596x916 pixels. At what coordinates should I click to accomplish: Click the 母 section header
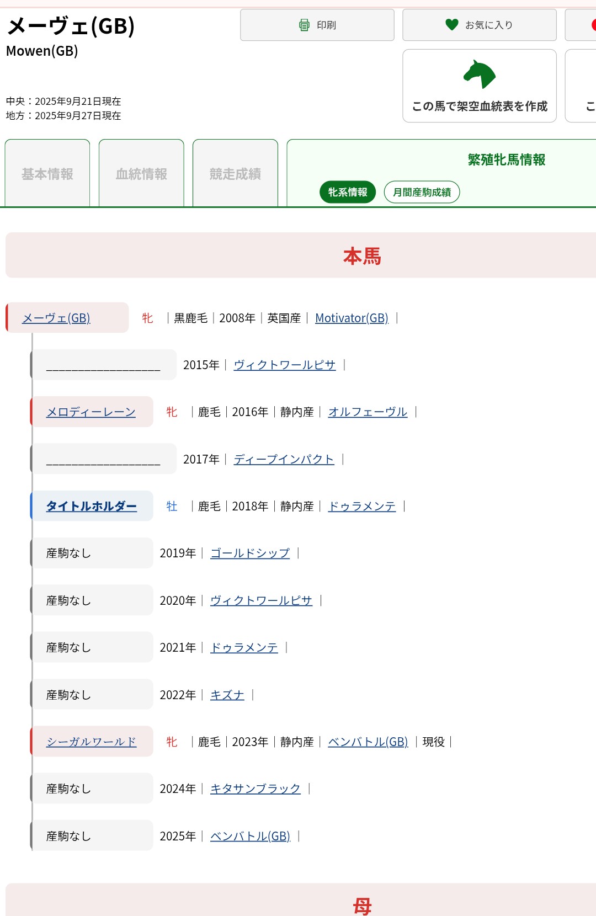click(x=362, y=906)
